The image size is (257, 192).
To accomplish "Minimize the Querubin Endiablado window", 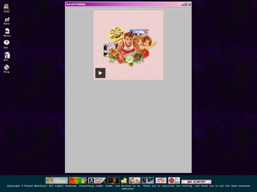I will [x=182, y=4].
